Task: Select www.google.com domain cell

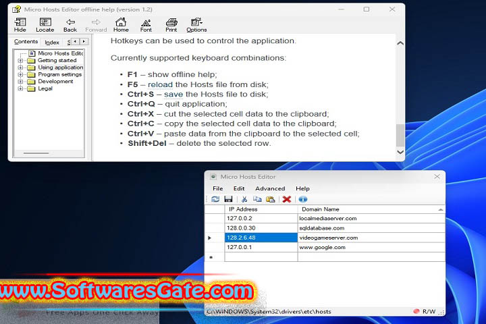Action: 371,247
